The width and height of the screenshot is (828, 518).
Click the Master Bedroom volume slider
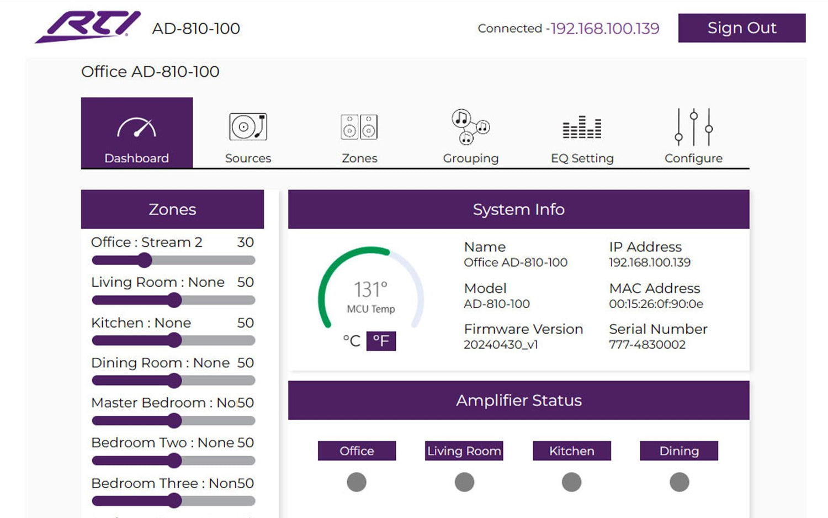point(174,421)
